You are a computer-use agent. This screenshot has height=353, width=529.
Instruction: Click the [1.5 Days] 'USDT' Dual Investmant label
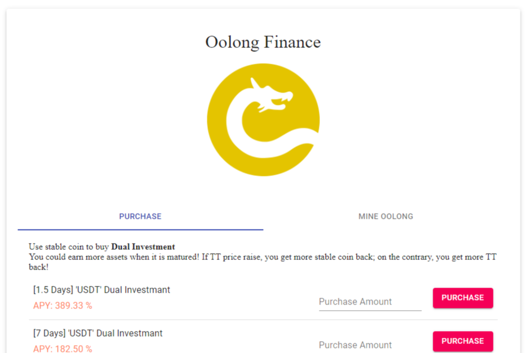[x=100, y=289]
